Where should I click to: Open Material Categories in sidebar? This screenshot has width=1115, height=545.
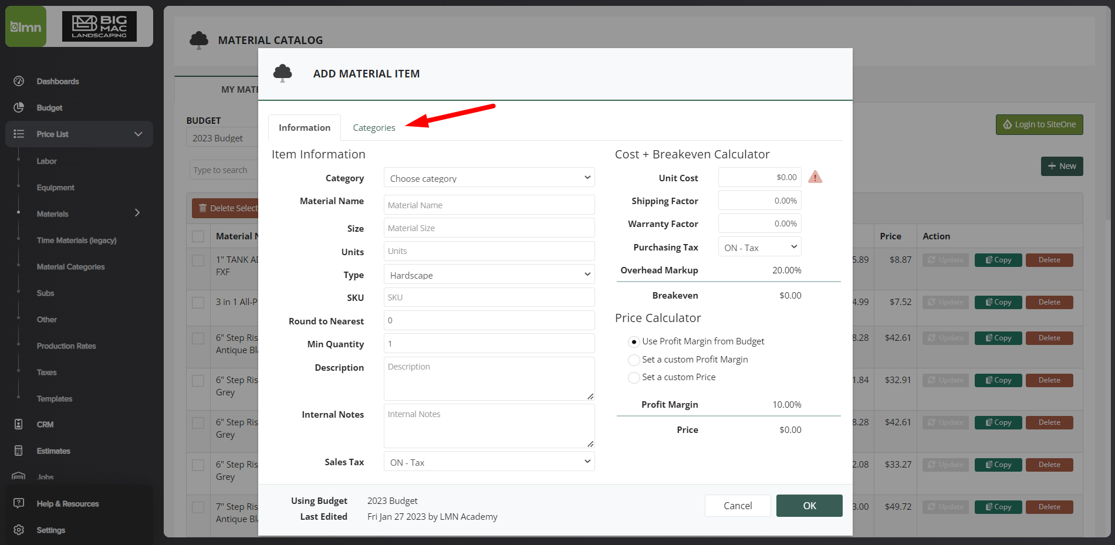[x=70, y=266]
